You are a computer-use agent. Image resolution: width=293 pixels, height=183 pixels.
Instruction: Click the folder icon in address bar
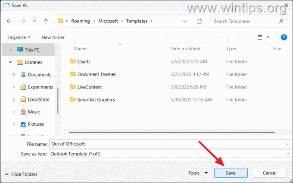60,21
